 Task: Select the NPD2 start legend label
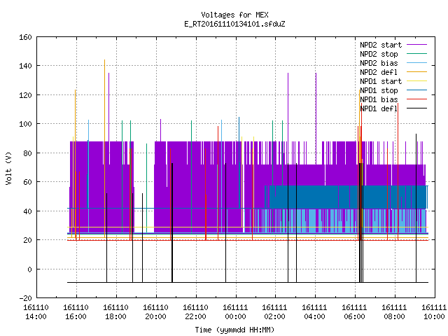point(381,45)
